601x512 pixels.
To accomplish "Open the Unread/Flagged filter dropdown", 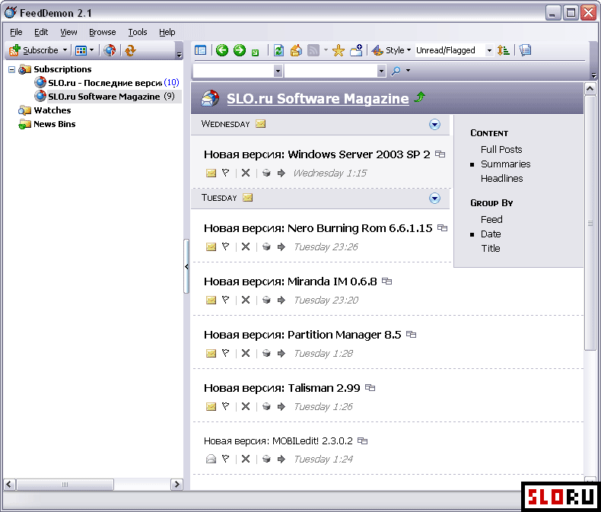I will click(x=489, y=50).
